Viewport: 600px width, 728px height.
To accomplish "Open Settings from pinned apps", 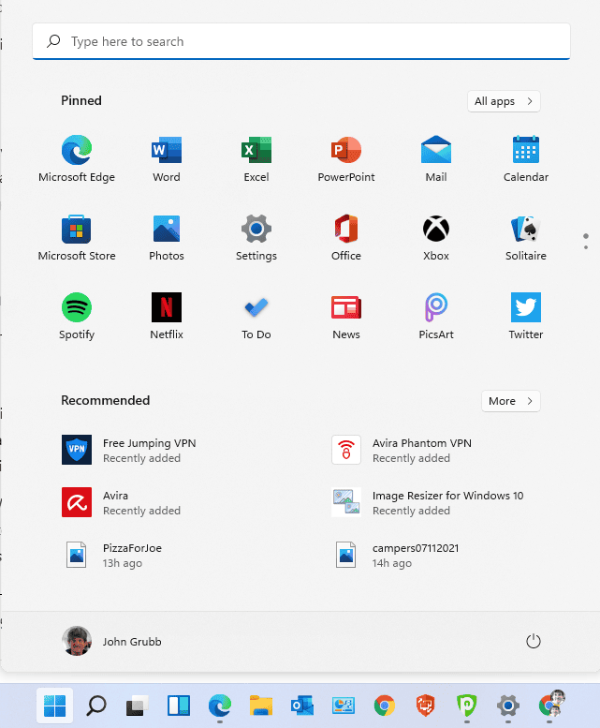I will tap(256, 238).
